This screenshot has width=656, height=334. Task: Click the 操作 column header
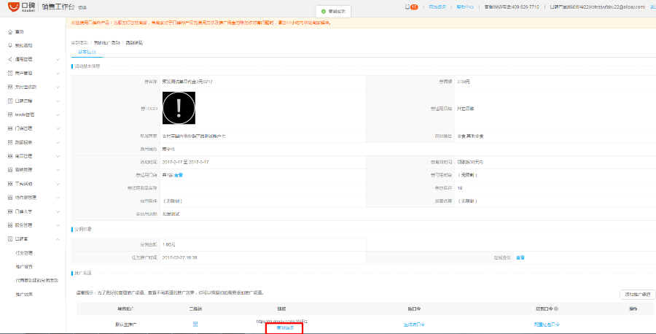[633, 309]
